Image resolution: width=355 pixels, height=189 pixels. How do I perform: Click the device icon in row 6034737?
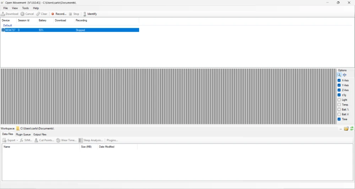(x=3, y=30)
